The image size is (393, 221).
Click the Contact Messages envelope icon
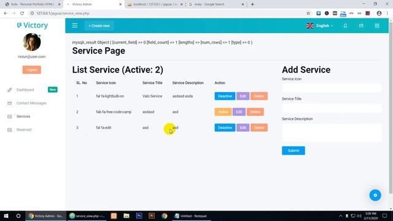[x=10, y=103]
